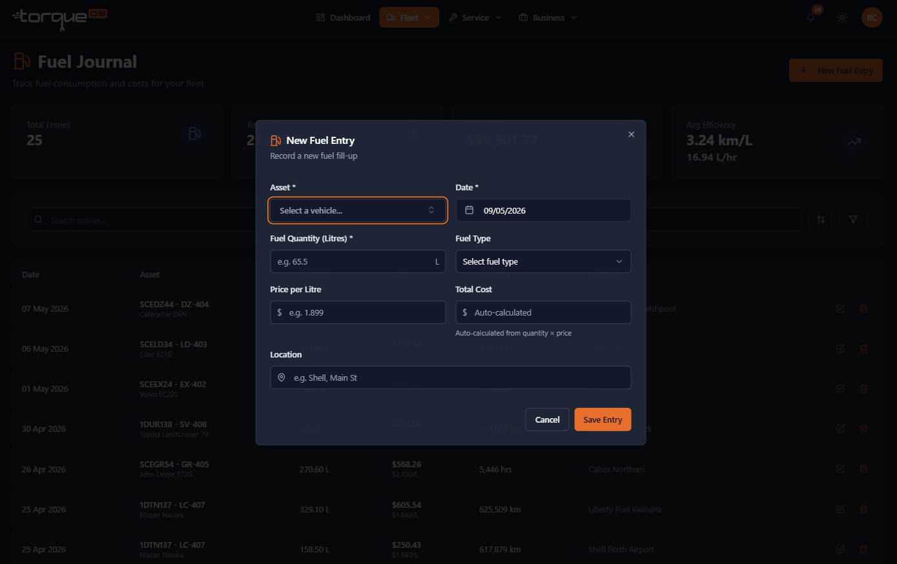Edit the 30 Apr 2026 entry
Viewport: 897px width, 564px height.
840,428
